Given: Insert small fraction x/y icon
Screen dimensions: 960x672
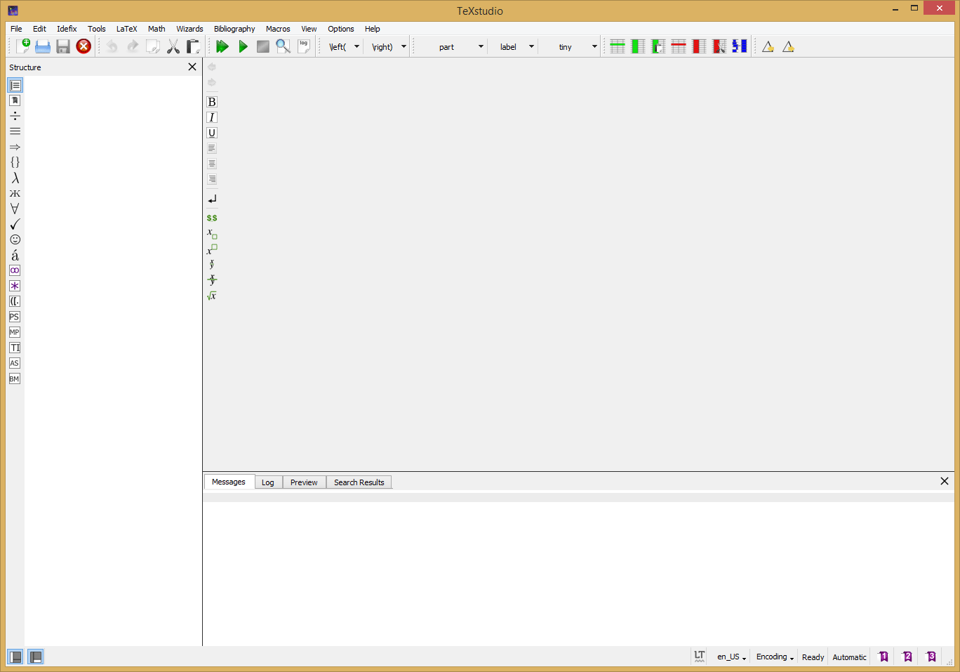Looking at the screenshot, I should tap(212, 264).
